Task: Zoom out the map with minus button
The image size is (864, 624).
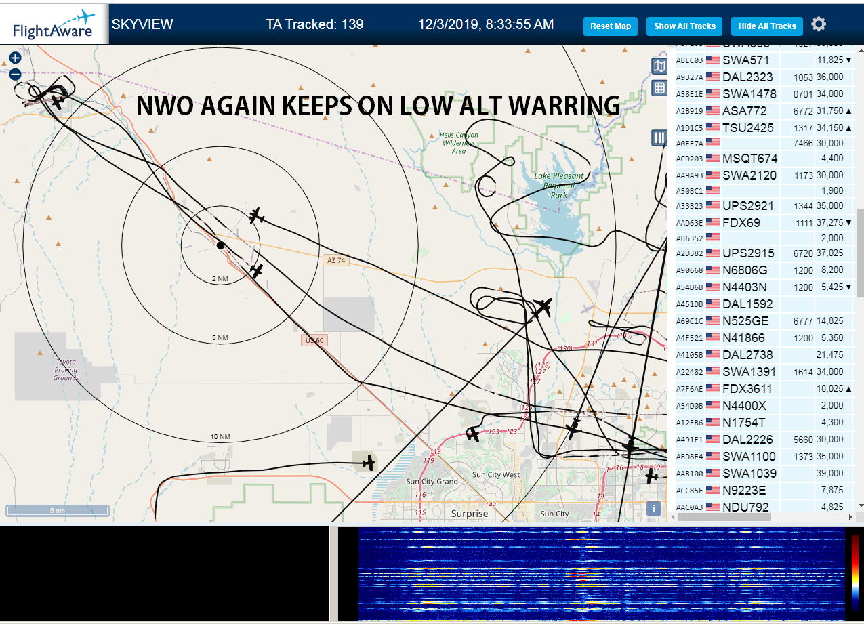Action: click(15, 75)
